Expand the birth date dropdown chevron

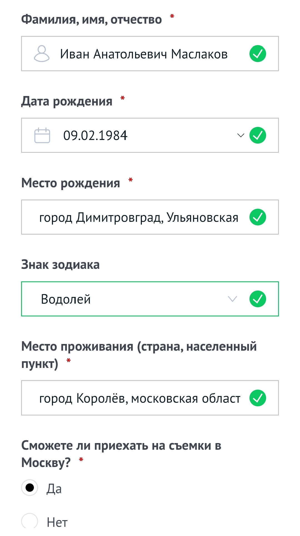tap(241, 136)
